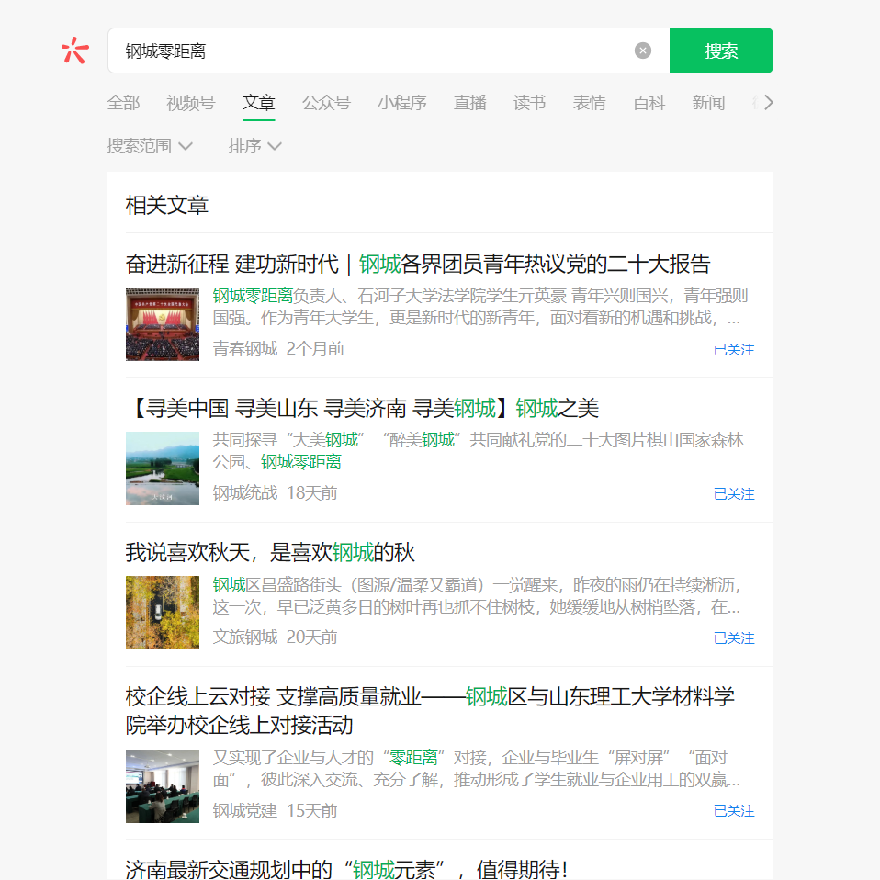The width and height of the screenshot is (880, 880).
Task: Click the meeting room thumbnail
Action: (x=163, y=786)
